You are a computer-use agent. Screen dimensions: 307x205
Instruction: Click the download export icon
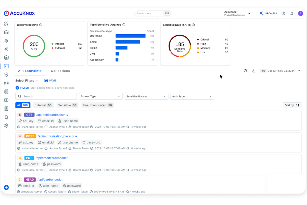pyautogui.click(x=254, y=71)
